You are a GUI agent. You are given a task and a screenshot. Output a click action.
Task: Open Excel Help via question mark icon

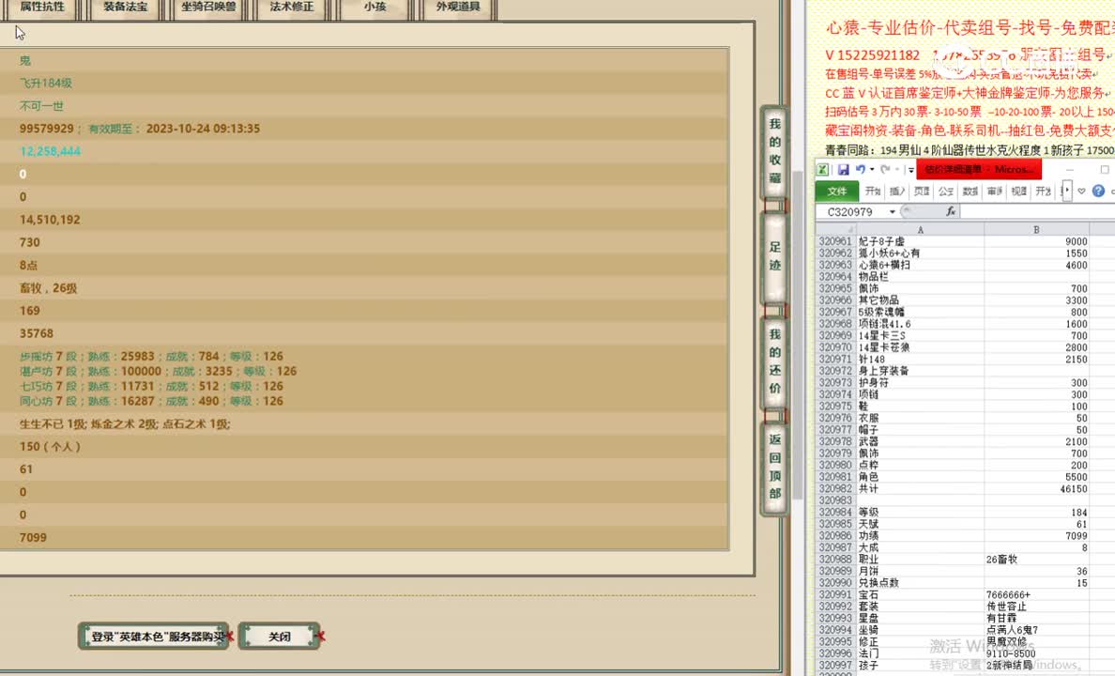pyautogui.click(x=1099, y=190)
